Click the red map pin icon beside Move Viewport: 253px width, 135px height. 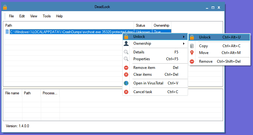click(192, 52)
